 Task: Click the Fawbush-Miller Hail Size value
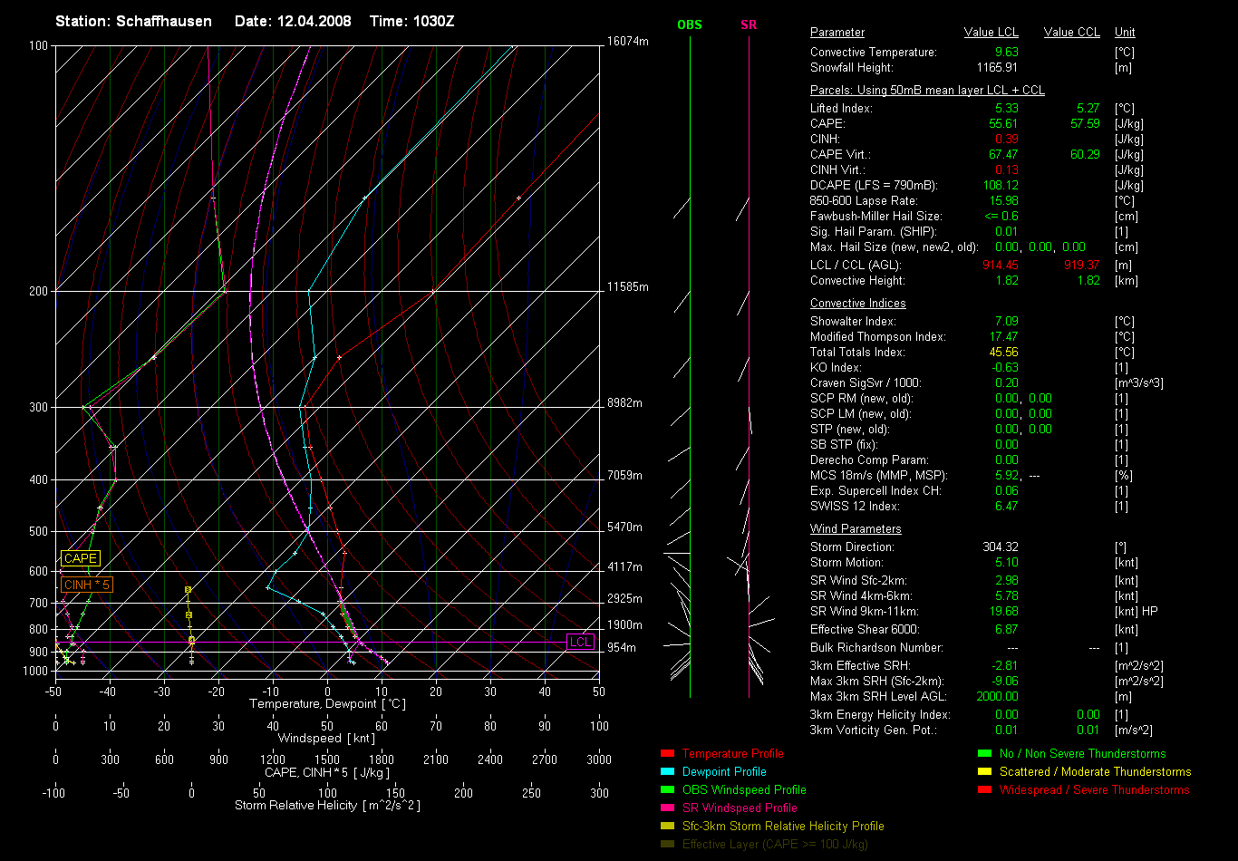(1001, 217)
